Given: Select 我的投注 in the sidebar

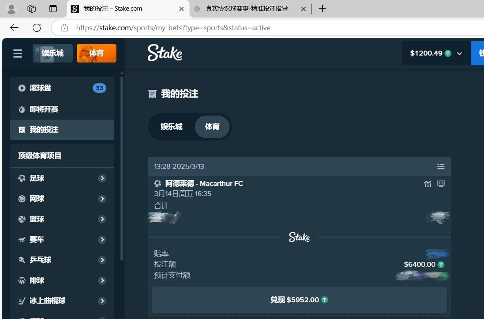Looking at the screenshot, I should tap(62, 130).
